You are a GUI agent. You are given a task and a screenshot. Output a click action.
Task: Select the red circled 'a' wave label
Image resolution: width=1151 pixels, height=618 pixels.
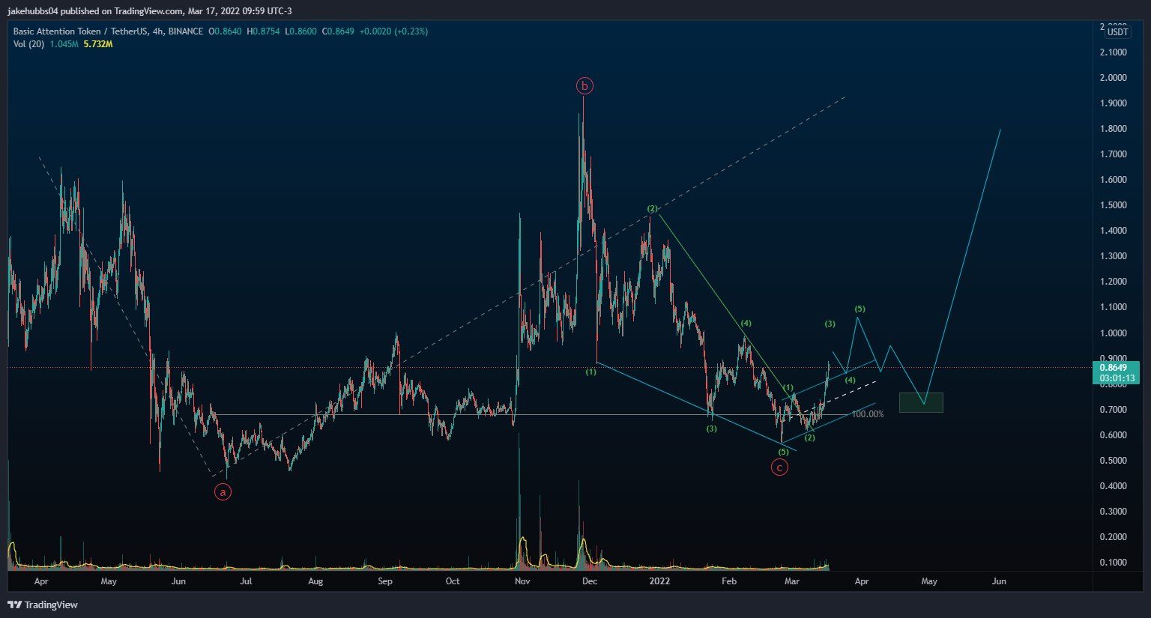tap(223, 492)
